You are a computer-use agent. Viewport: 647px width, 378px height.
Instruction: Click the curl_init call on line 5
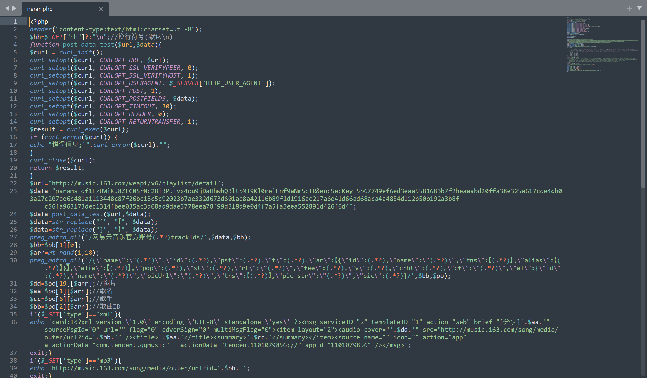point(75,52)
